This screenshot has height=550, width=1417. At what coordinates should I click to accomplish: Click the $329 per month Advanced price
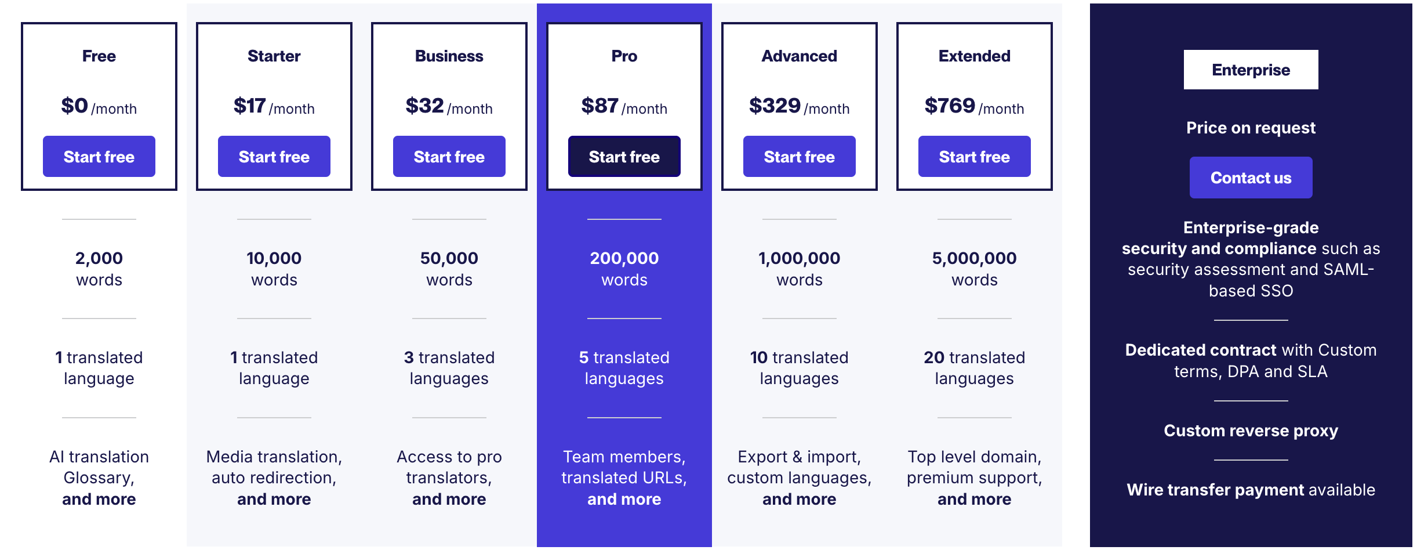[x=799, y=106]
